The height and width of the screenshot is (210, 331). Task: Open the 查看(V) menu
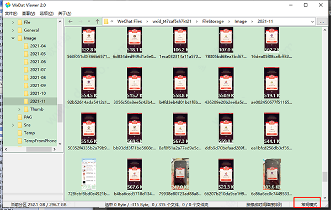pyautogui.click(x=29, y=13)
